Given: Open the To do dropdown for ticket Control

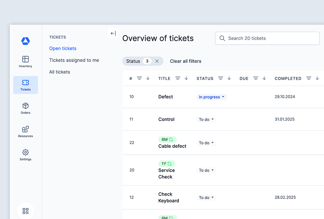Looking at the screenshot, I should pyautogui.click(x=206, y=119).
